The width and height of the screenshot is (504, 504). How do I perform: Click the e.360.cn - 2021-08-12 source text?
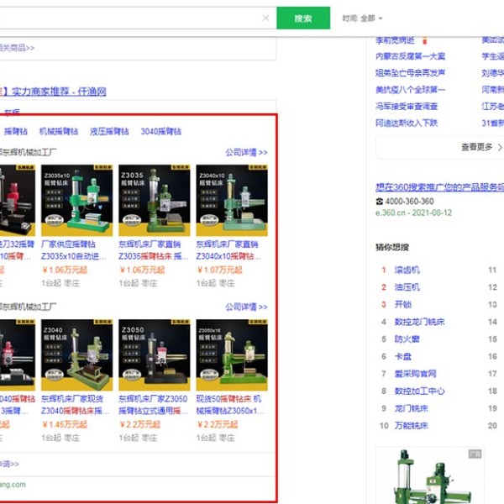pos(413,213)
